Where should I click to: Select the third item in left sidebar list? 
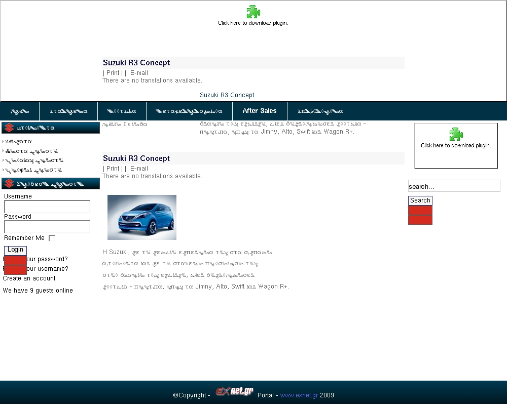click(x=34, y=160)
